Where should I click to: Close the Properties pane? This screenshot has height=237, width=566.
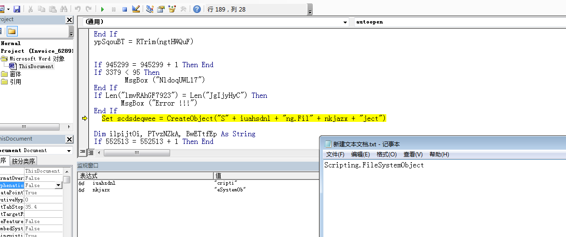(69, 139)
